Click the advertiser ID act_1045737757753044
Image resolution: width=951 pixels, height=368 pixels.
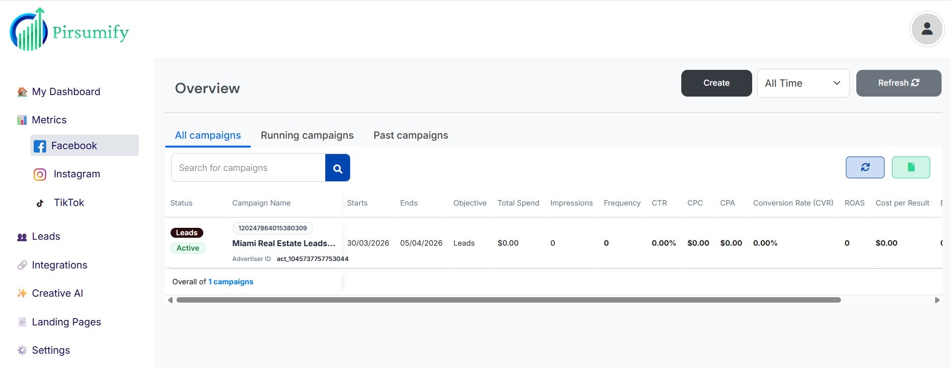pos(312,259)
